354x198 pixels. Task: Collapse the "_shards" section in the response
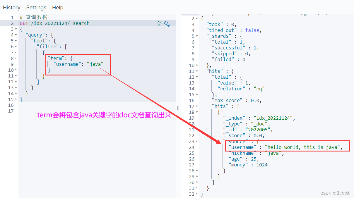(196, 36)
